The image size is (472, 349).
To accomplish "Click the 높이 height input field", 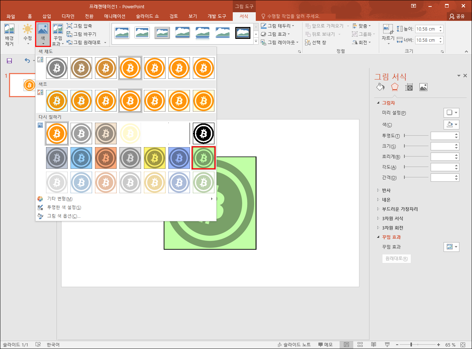I will tap(429, 29).
